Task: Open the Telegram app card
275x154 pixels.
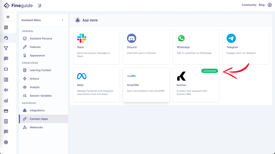Action: click(246, 47)
